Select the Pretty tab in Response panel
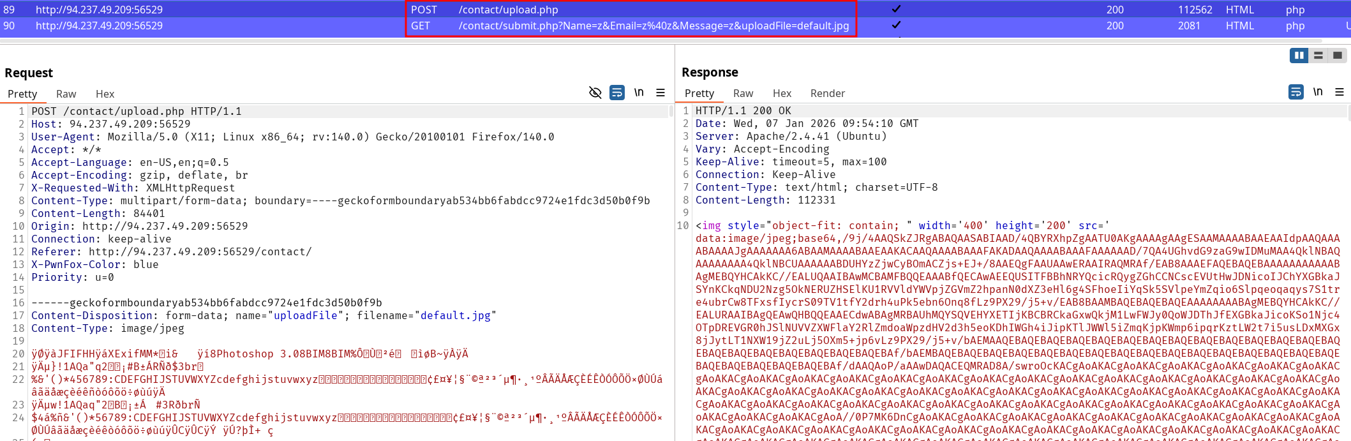 (699, 93)
